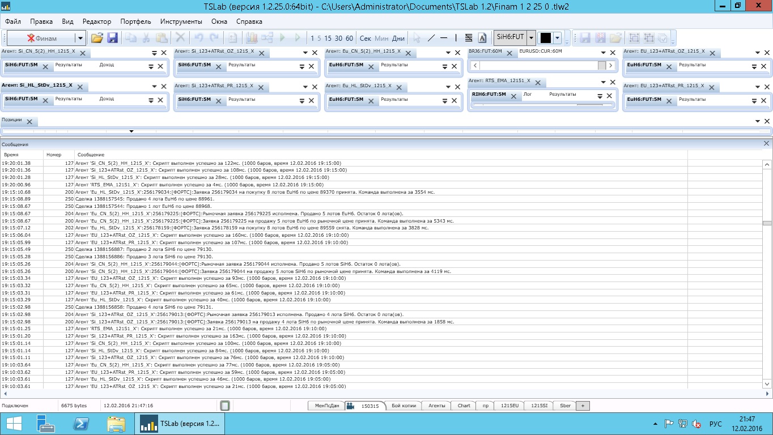Switch to the Агенты workspace tab
The height and width of the screenshot is (435, 773).
pyautogui.click(x=436, y=406)
